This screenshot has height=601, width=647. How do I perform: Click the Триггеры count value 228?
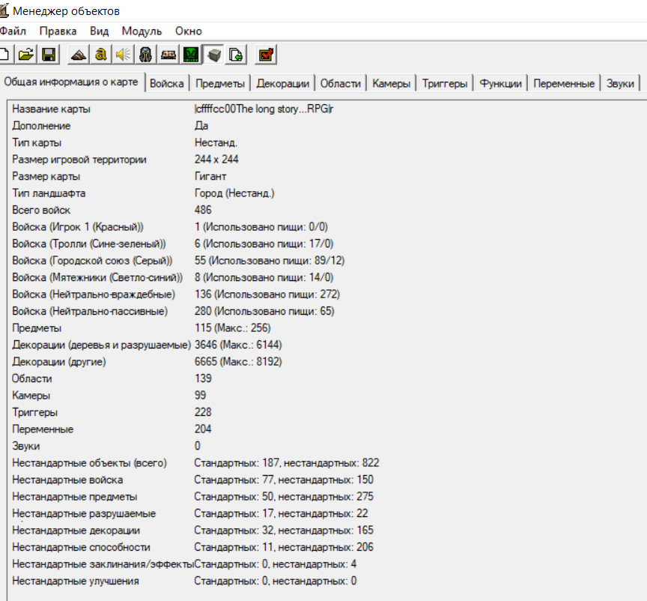click(203, 412)
